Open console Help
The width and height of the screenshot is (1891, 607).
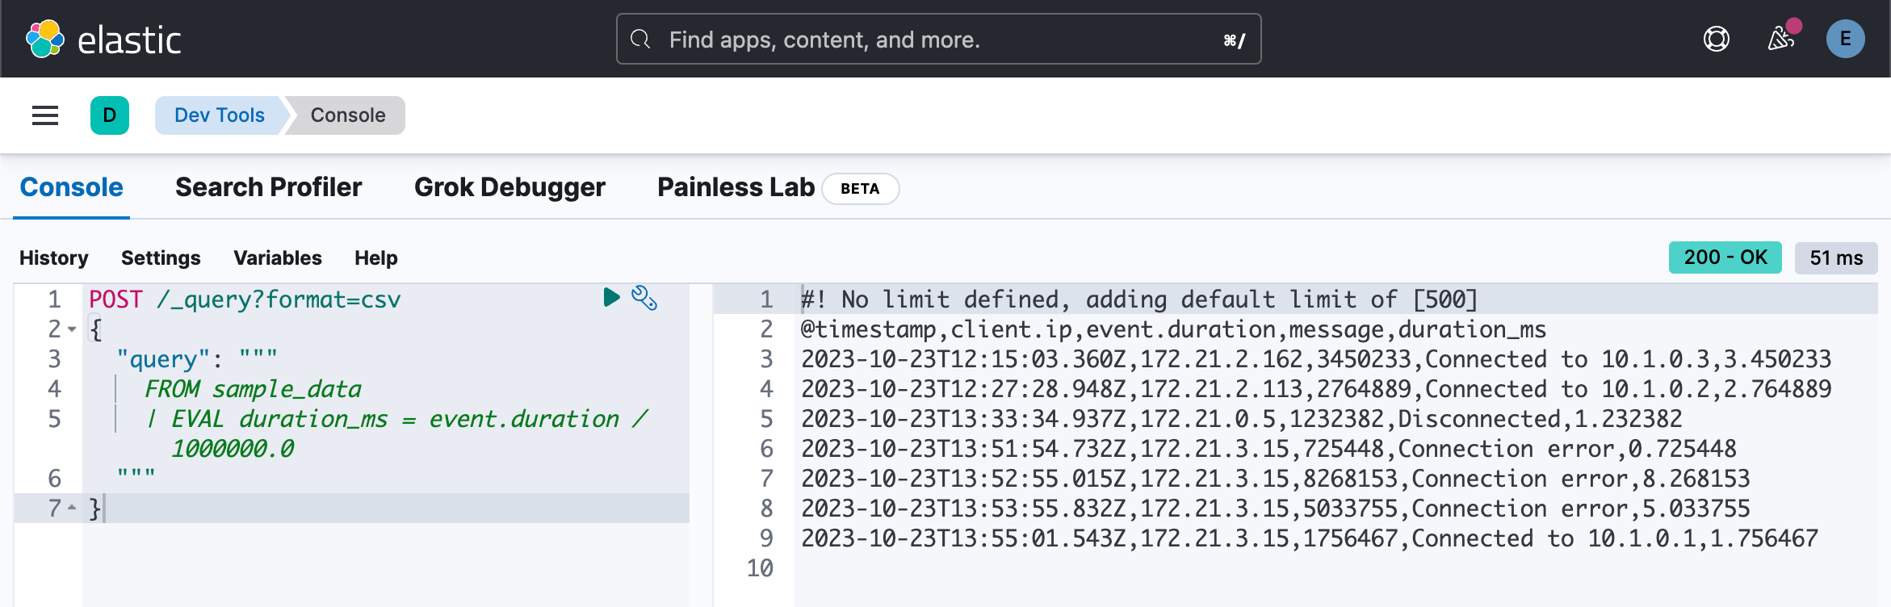pos(376,258)
